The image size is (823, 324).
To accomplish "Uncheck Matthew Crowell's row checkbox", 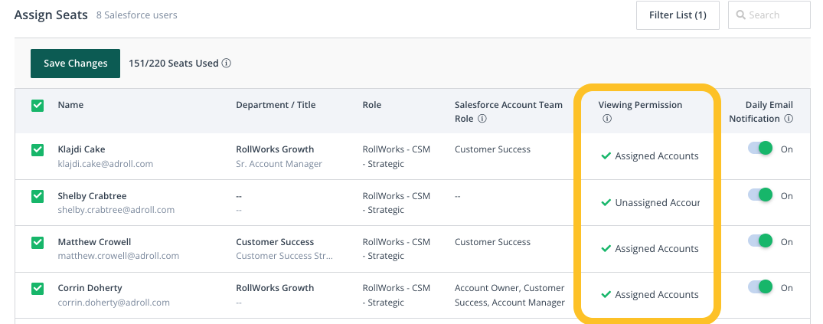I will tap(38, 243).
